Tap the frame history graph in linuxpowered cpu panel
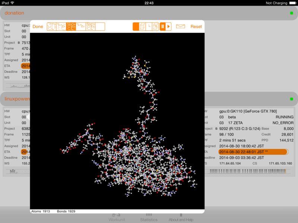This screenshot has height=223, width=298. pyautogui.click(x=18, y=171)
